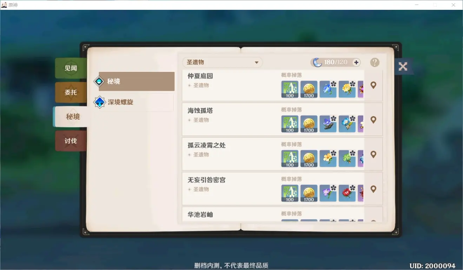The height and width of the screenshot is (270, 463).
Task: Open the 圣遗物 category dropdown
Action: coord(222,62)
